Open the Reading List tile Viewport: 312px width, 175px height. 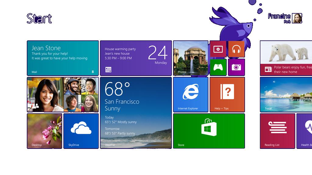277,131
